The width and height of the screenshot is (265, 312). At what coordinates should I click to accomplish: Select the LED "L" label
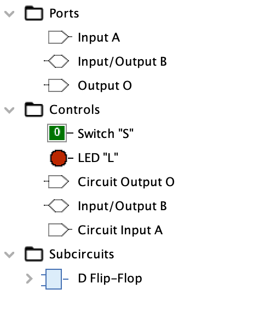point(98,158)
